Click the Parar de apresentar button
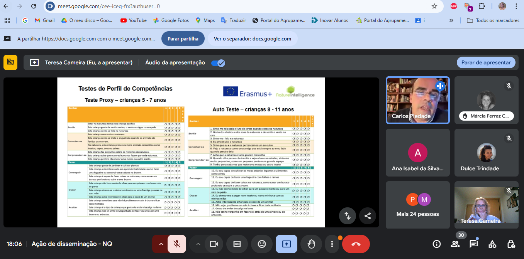The width and height of the screenshot is (524, 259). [486, 62]
